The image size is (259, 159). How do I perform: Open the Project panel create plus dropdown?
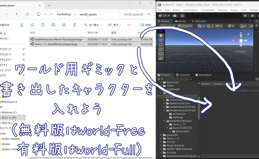[x=160, y=79]
